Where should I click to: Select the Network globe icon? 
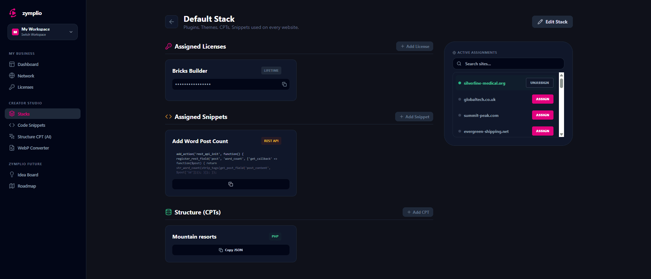[12, 75]
